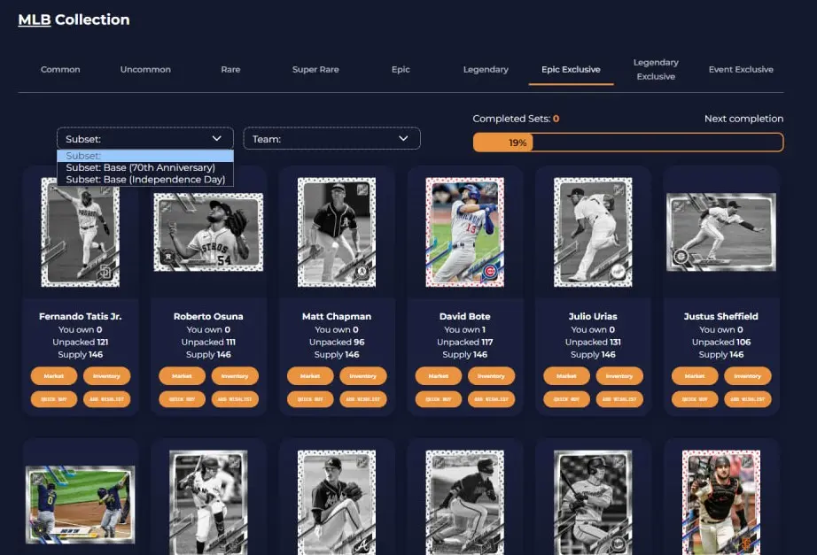Quick Buy the Roberto Osuna card
The height and width of the screenshot is (555, 817).
(x=182, y=399)
